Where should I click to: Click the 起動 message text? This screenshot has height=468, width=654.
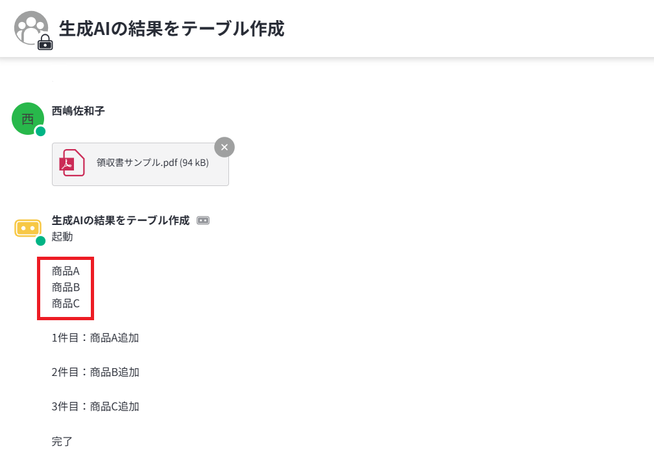tap(62, 237)
